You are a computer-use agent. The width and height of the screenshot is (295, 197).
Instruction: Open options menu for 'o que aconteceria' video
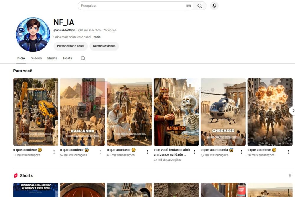[x=241, y=152]
